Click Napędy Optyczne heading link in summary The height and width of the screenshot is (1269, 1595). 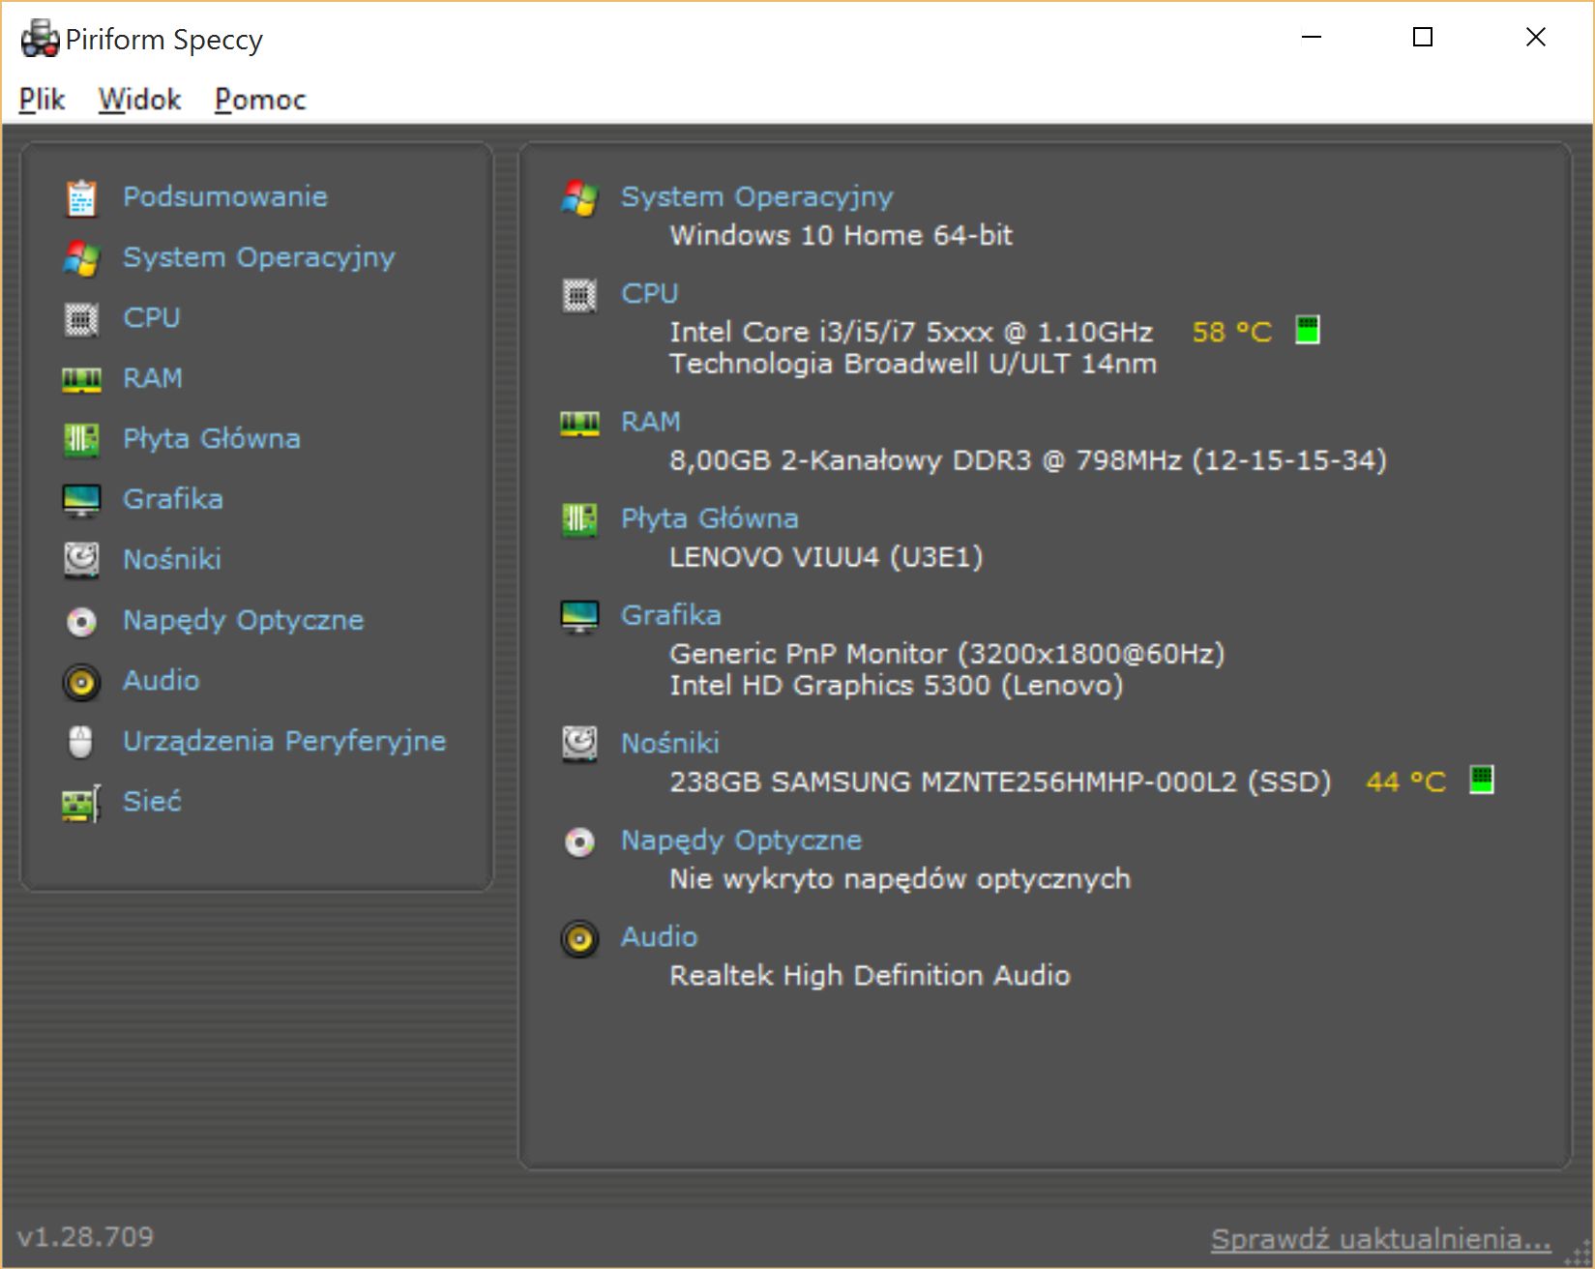click(741, 840)
